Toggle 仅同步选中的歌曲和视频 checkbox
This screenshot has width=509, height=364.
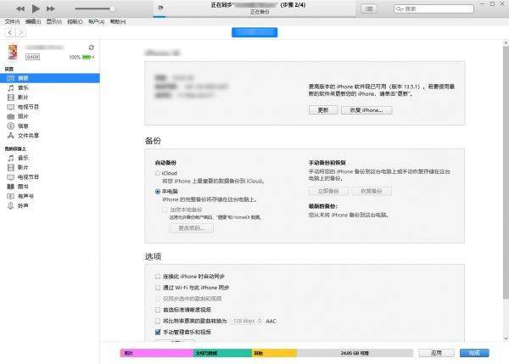(x=158, y=299)
